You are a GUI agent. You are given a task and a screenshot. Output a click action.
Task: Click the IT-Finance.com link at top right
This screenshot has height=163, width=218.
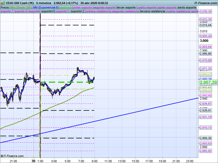[x=205, y=3]
